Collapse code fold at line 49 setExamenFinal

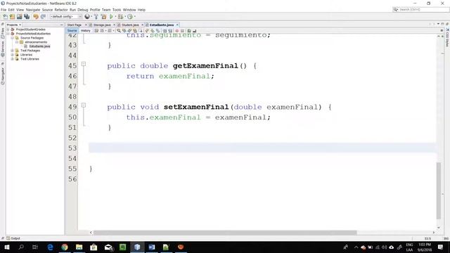click(x=84, y=105)
